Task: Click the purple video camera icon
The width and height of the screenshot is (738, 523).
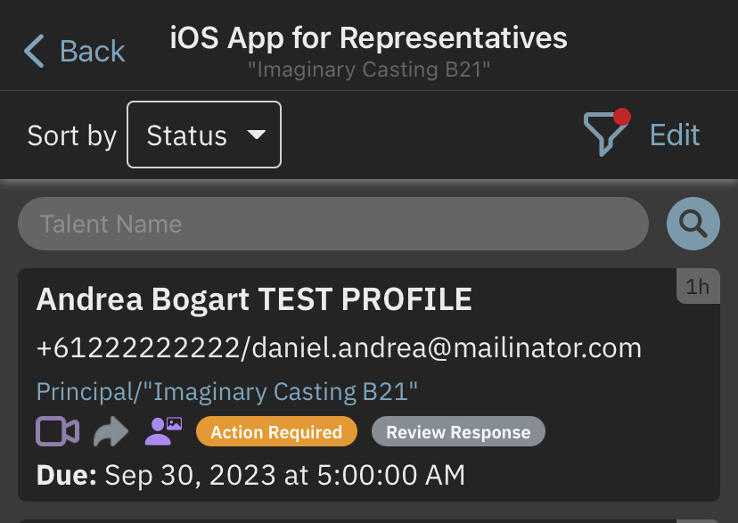Action: coord(58,432)
